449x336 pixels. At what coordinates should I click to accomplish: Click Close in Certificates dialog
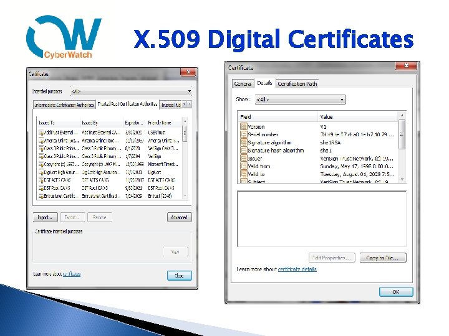179,276
